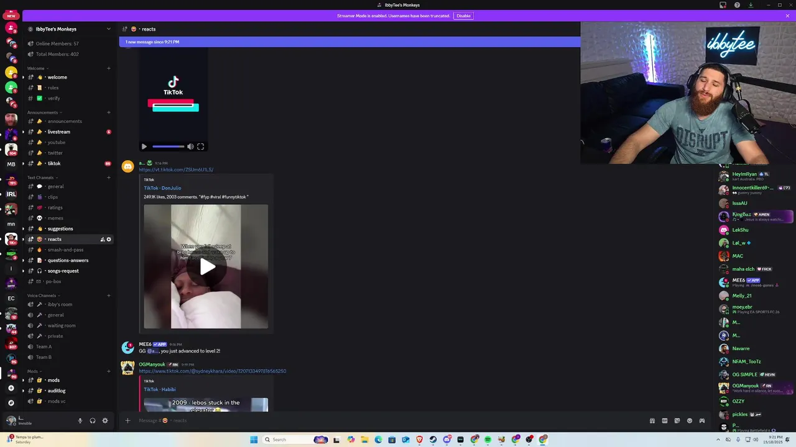Viewport: 796px width, 447px height.
Task: Add a channel to Mods category
Action: [109, 371]
